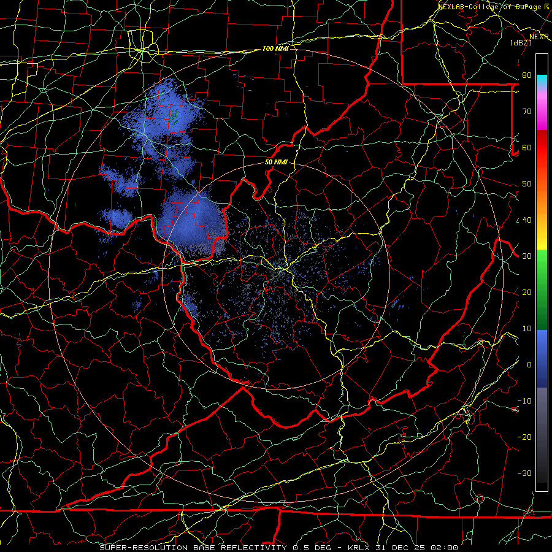This screenshot has height=552, width=552.
Task: Click the 100 NMI range ring label
Action: point(275,48)
